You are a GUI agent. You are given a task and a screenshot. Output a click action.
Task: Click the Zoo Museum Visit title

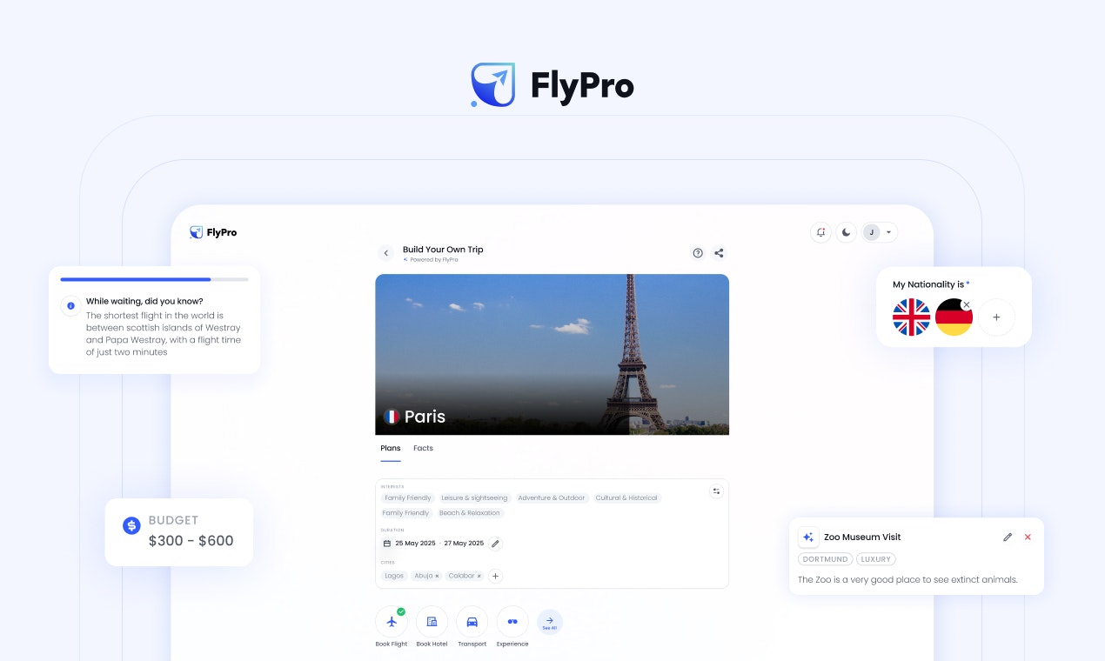[x=862, y=537]
